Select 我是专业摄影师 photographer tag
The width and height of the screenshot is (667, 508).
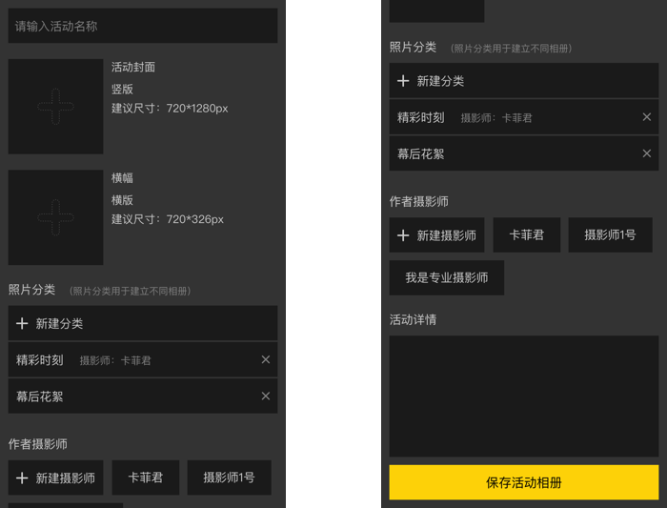click(x=447, y=277)
